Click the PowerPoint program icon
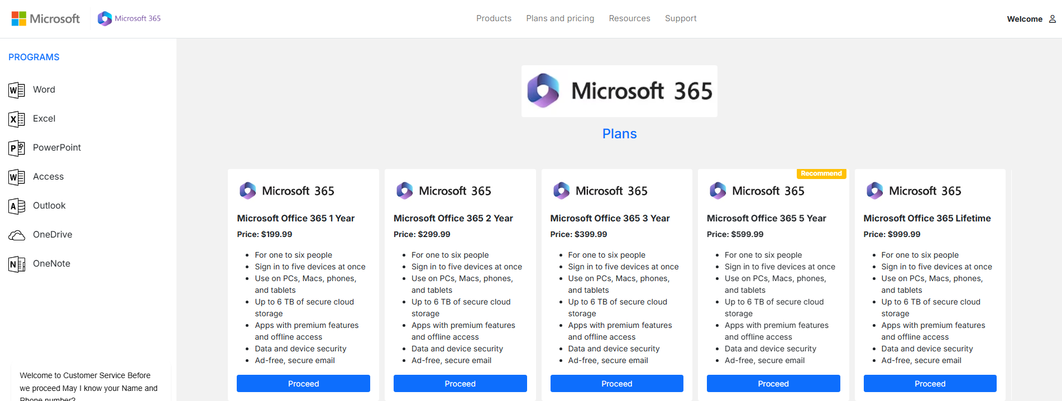Image resolution: width=1062 pixels, height=401 pixels. pos(17,148)
